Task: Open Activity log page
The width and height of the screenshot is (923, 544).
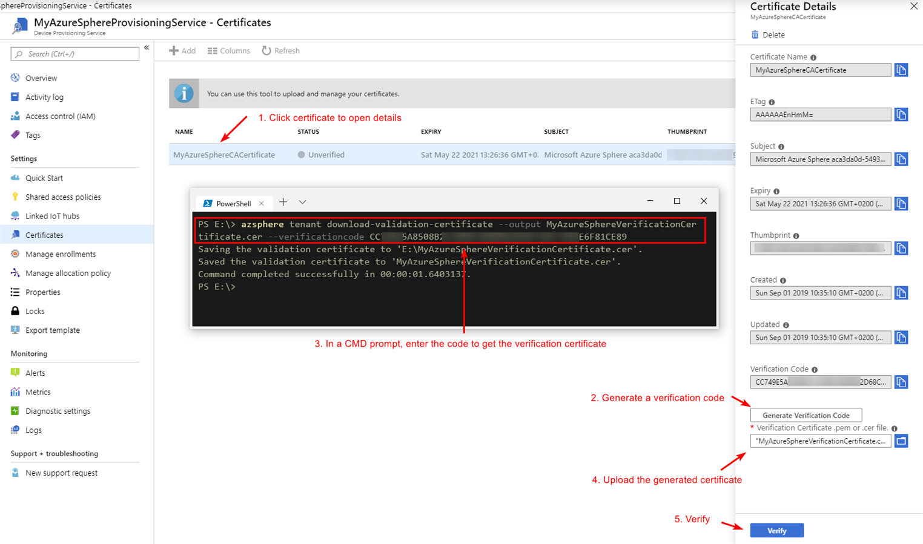Action: (x=44, y=97)
